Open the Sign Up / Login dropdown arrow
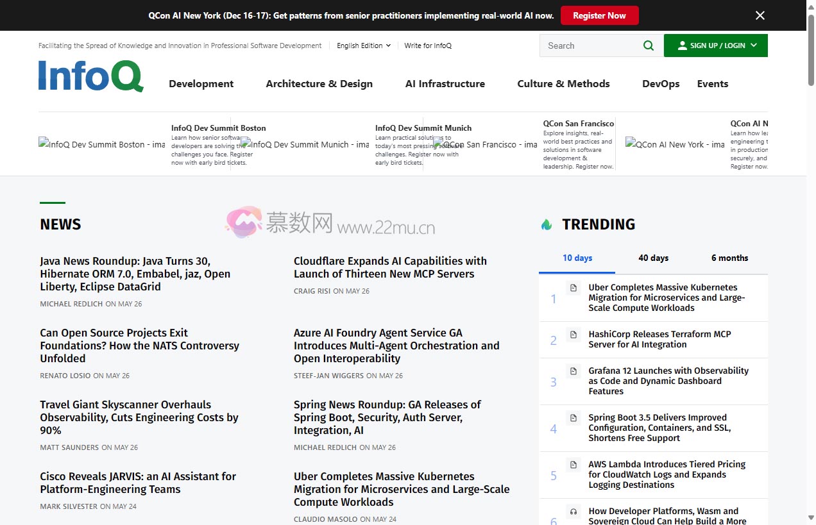Viewport: 816px width, 525px height. 754,46
